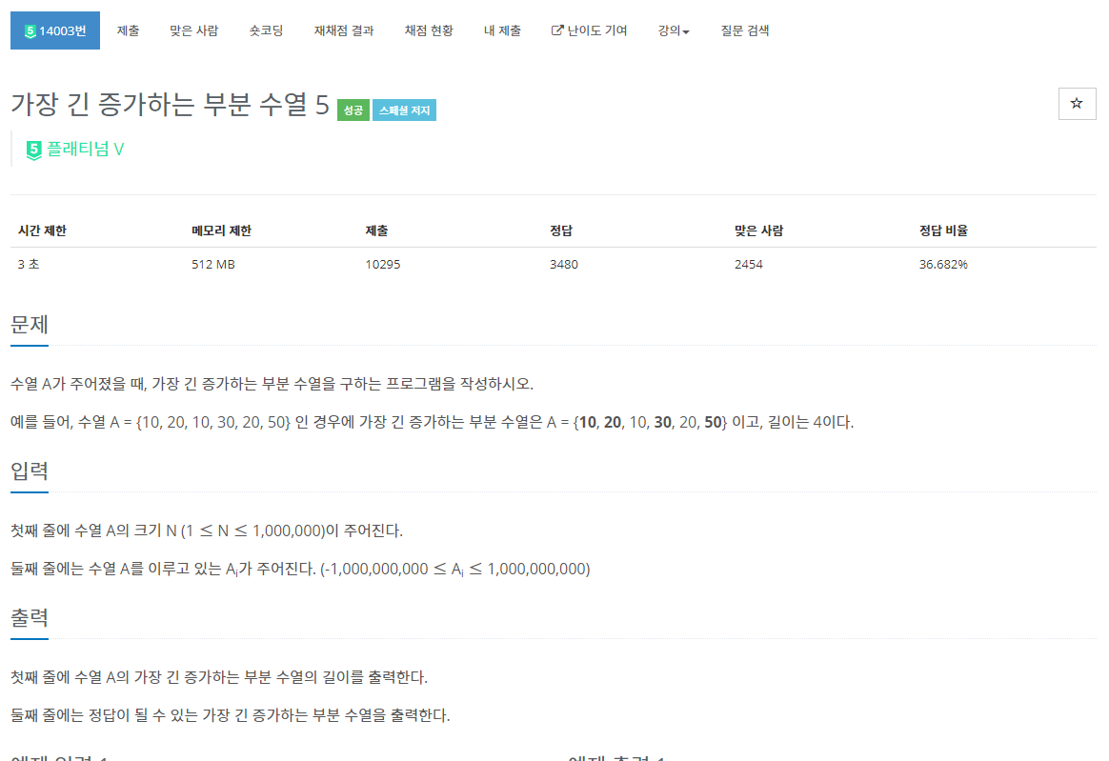View the 재채점 결과 page
The height and width of the screenshot is (761, 1109).
pos(343,30)
